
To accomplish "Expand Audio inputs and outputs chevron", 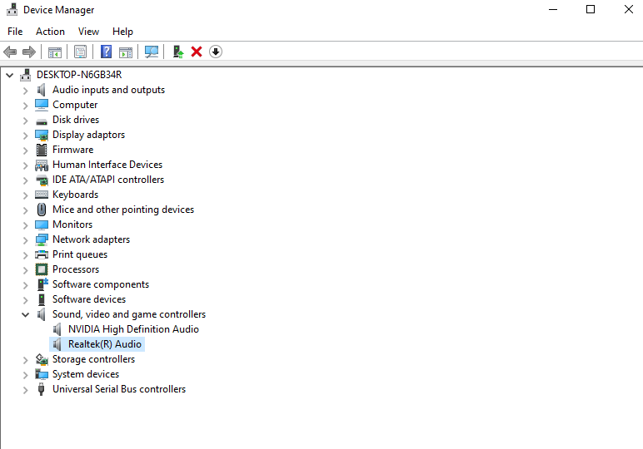I will point(26,91).
